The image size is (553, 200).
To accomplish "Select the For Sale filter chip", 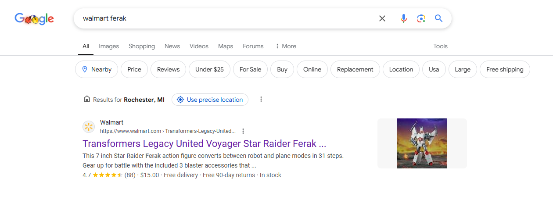I will pos(250,69).
